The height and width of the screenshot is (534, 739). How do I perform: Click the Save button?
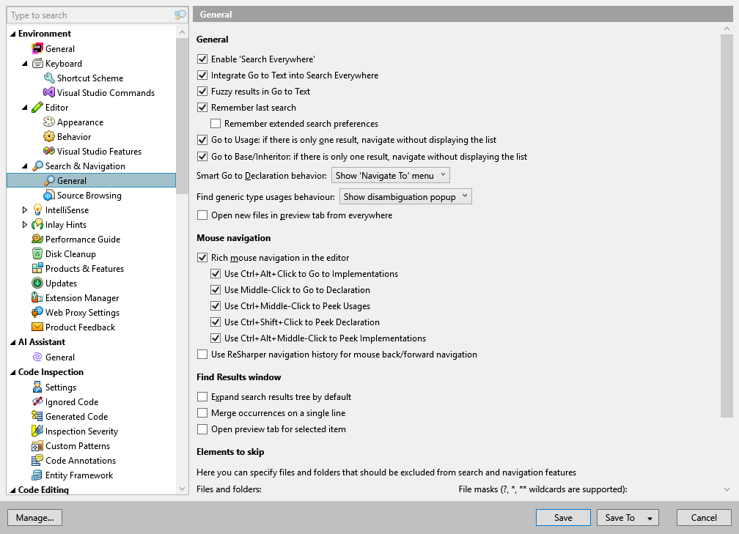[x=563, y=517]
